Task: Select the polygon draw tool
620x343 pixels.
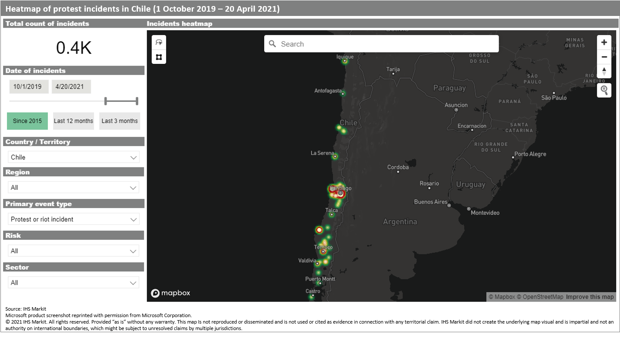Action: point(159,57)
